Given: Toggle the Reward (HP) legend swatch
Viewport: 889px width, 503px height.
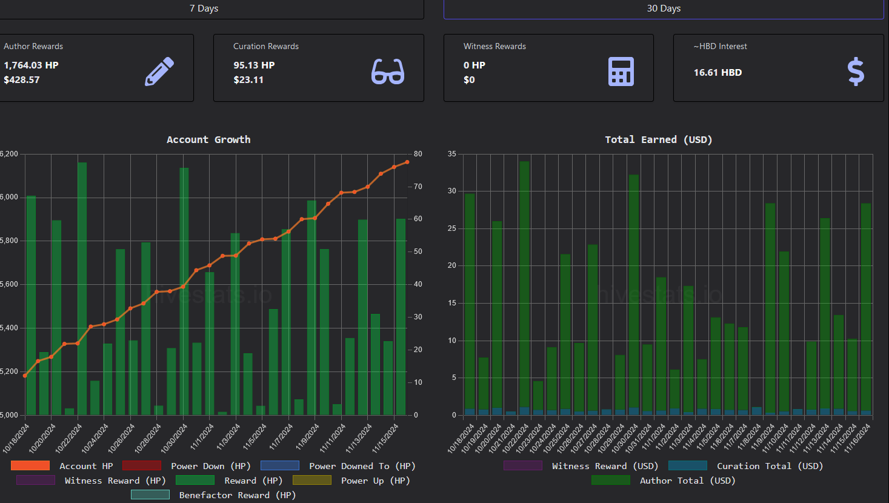Looking at the screenshot, I should (x=195, y=480).
